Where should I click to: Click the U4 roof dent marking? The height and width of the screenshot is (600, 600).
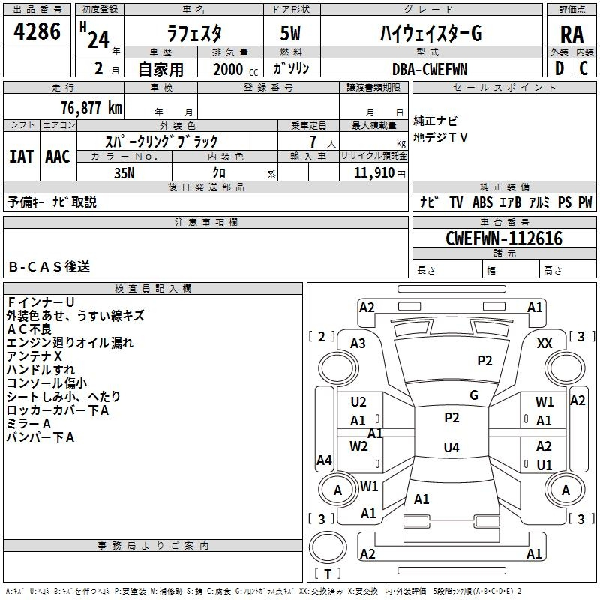(x=451, y=448)
